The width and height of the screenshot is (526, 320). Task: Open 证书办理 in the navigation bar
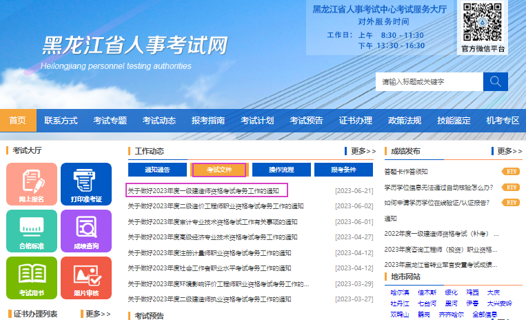pos(356,121)
